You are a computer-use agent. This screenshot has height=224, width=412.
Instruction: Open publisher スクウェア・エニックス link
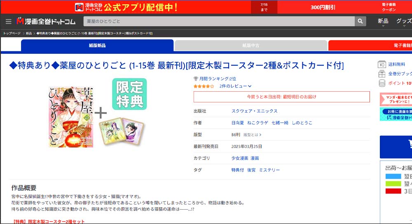pos(254,111)
